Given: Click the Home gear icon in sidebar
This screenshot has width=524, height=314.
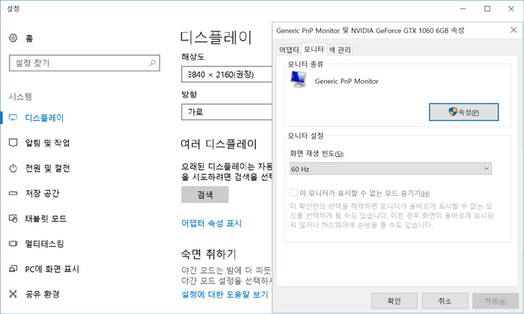Looking at the screenshot, I should (x=13, y=38).
